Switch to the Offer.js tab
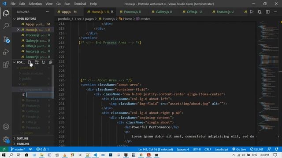Screen dimensions: 282x158 coord(192,12)
